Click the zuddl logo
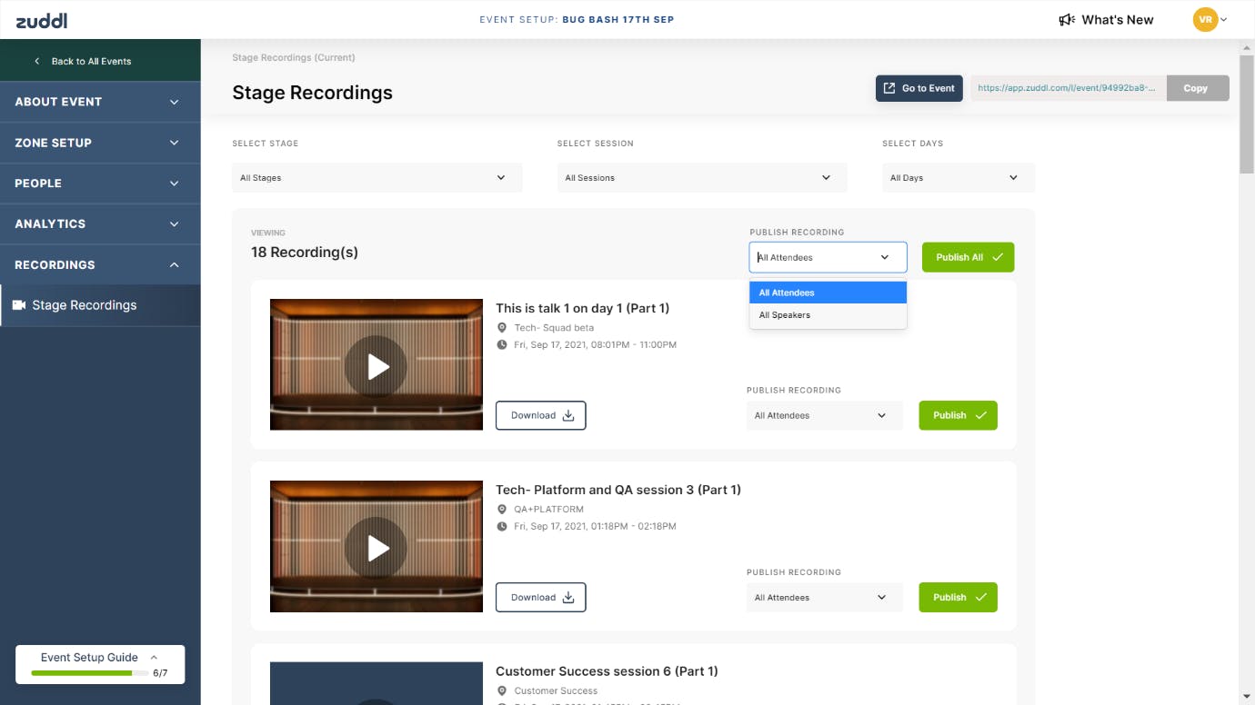The width and height of the screenshot is (1255, 705). pos(41,20)
